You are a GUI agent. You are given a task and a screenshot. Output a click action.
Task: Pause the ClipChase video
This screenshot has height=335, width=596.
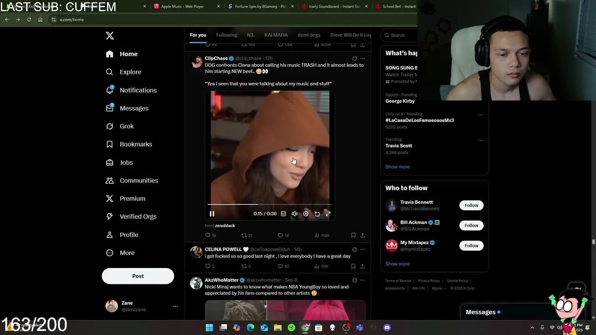(212, 214)
